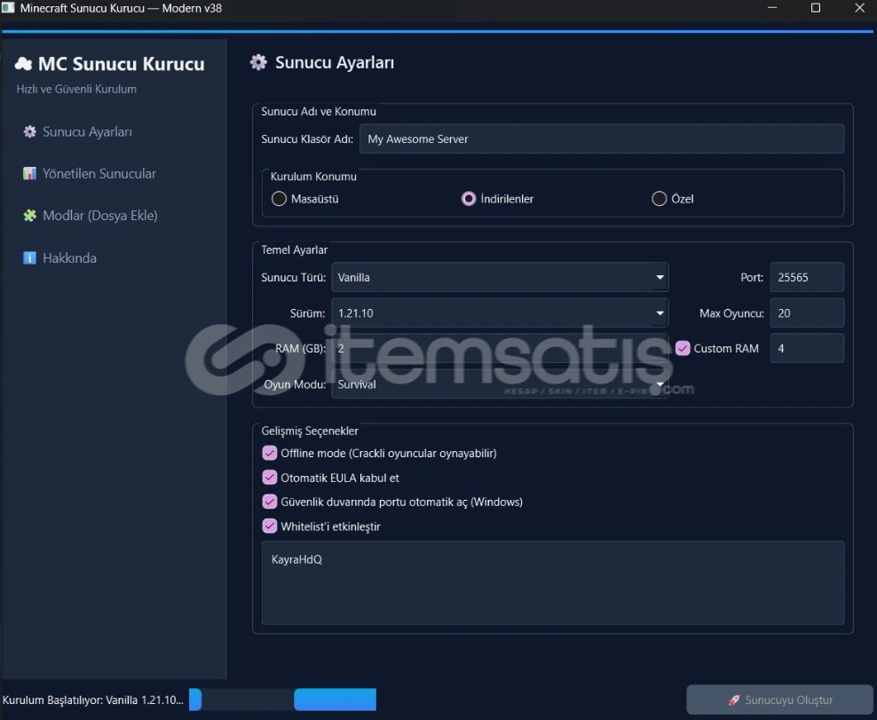Viewport: 877px width, 720px height.
Task: Click the gear icon in the Sunucu Ayarları page header
Action: (x=258, y=62)
